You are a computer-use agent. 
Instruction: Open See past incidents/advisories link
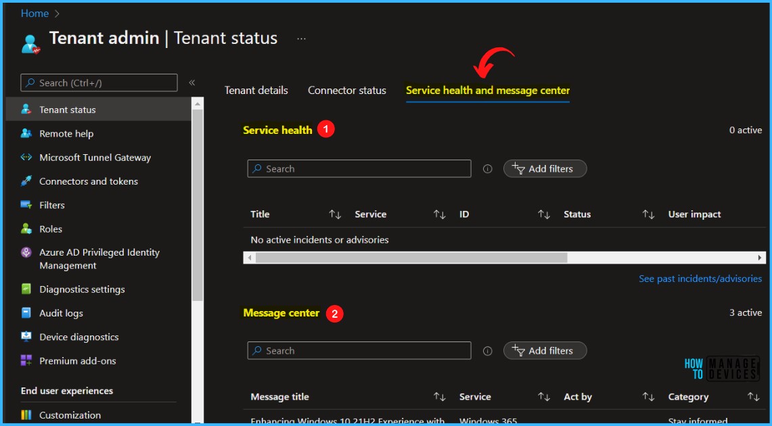click(700, 279)
